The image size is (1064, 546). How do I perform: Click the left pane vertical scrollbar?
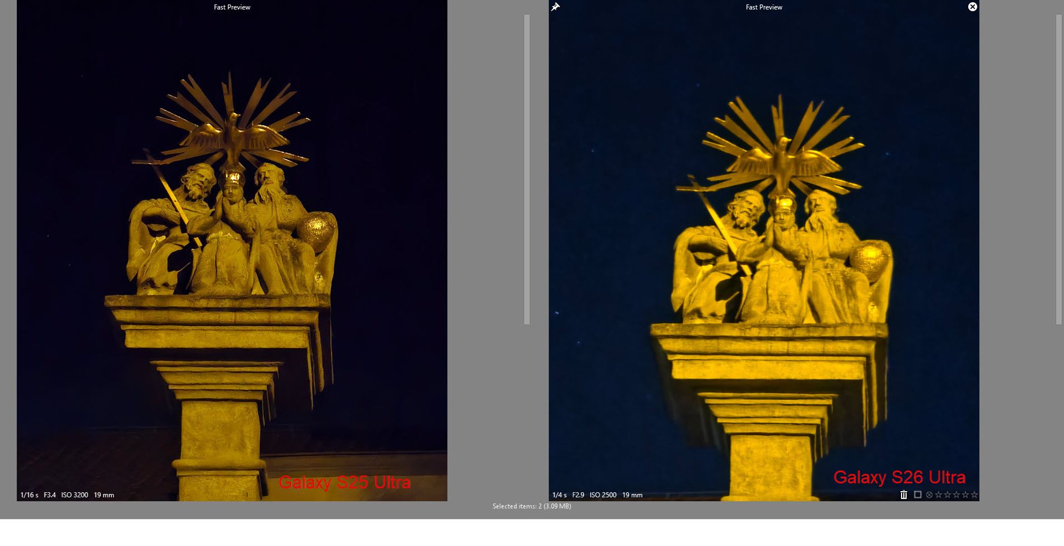pos(526,169)
